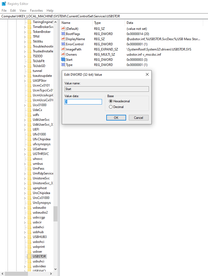Select the Decimal base option
The width and height of the screenshot is (208, 276).
pos(111,107)
